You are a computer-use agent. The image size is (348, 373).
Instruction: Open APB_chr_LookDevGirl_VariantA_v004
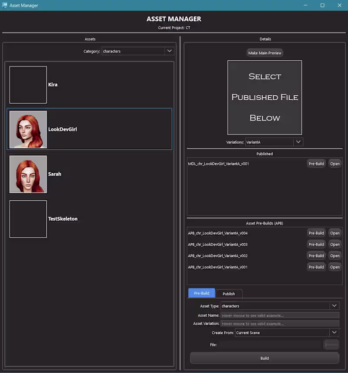pyautogui.click(x=335, y=233)
